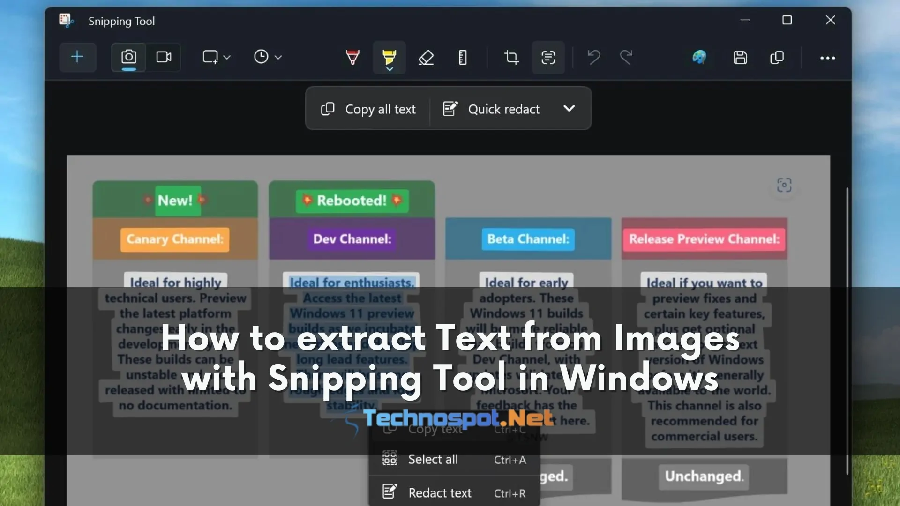900x506 pixels.
Task: Choose Select all from context menu
Action: [x=454, y=460]
